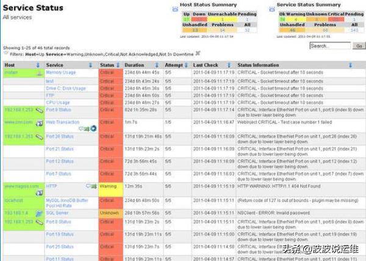
Task: Sort by Service column arrow icon
Action: coord(90,65)
